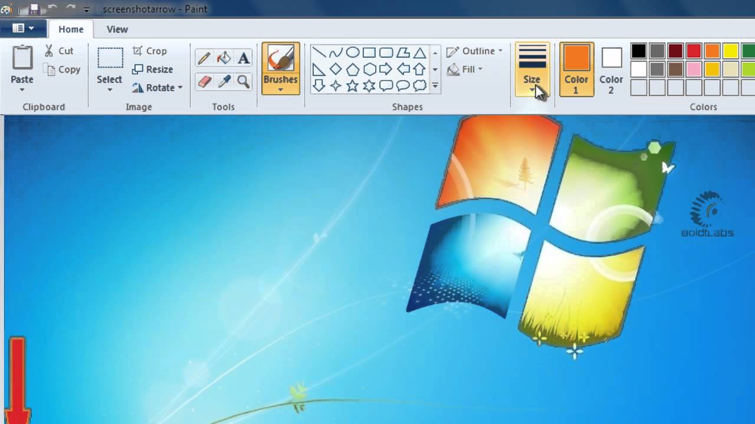Screen dimensions: 755x424
Task: Open the Paint application menu button
Action: (x=23, y=28)
